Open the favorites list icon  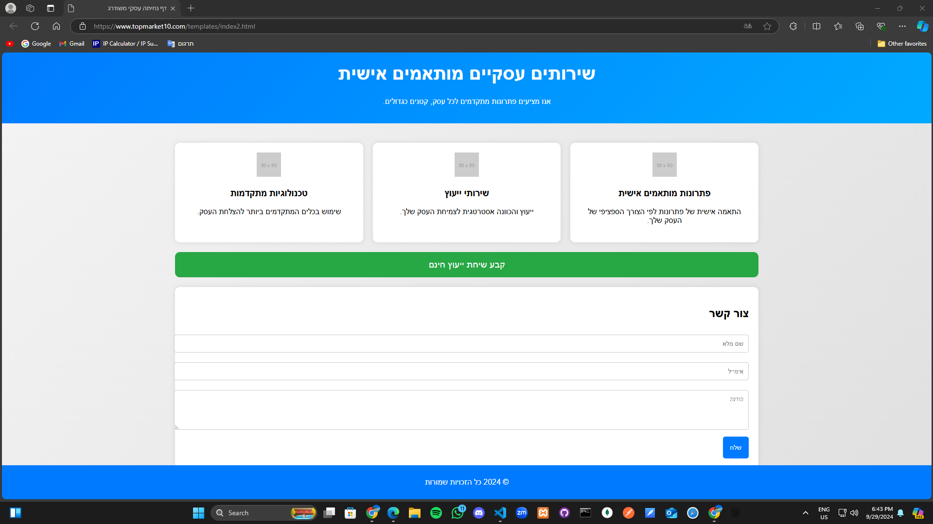click(x=838, y=26)
